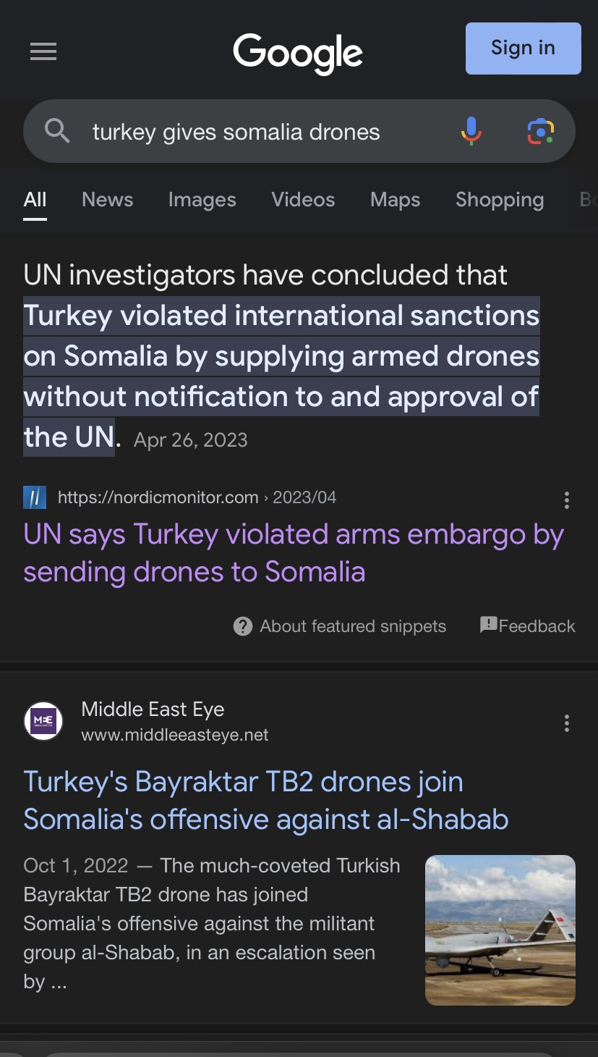The width and height of the screenshot is (598, 1057).
Task: Select the Maps tab
Action: click(395, 200)
